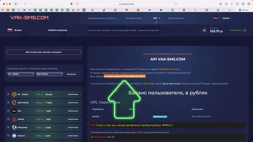The height and width of the screenshot is (142, 253).
Task: Click the VAK-SMS.COM site logo
Action: coord(29,17)
